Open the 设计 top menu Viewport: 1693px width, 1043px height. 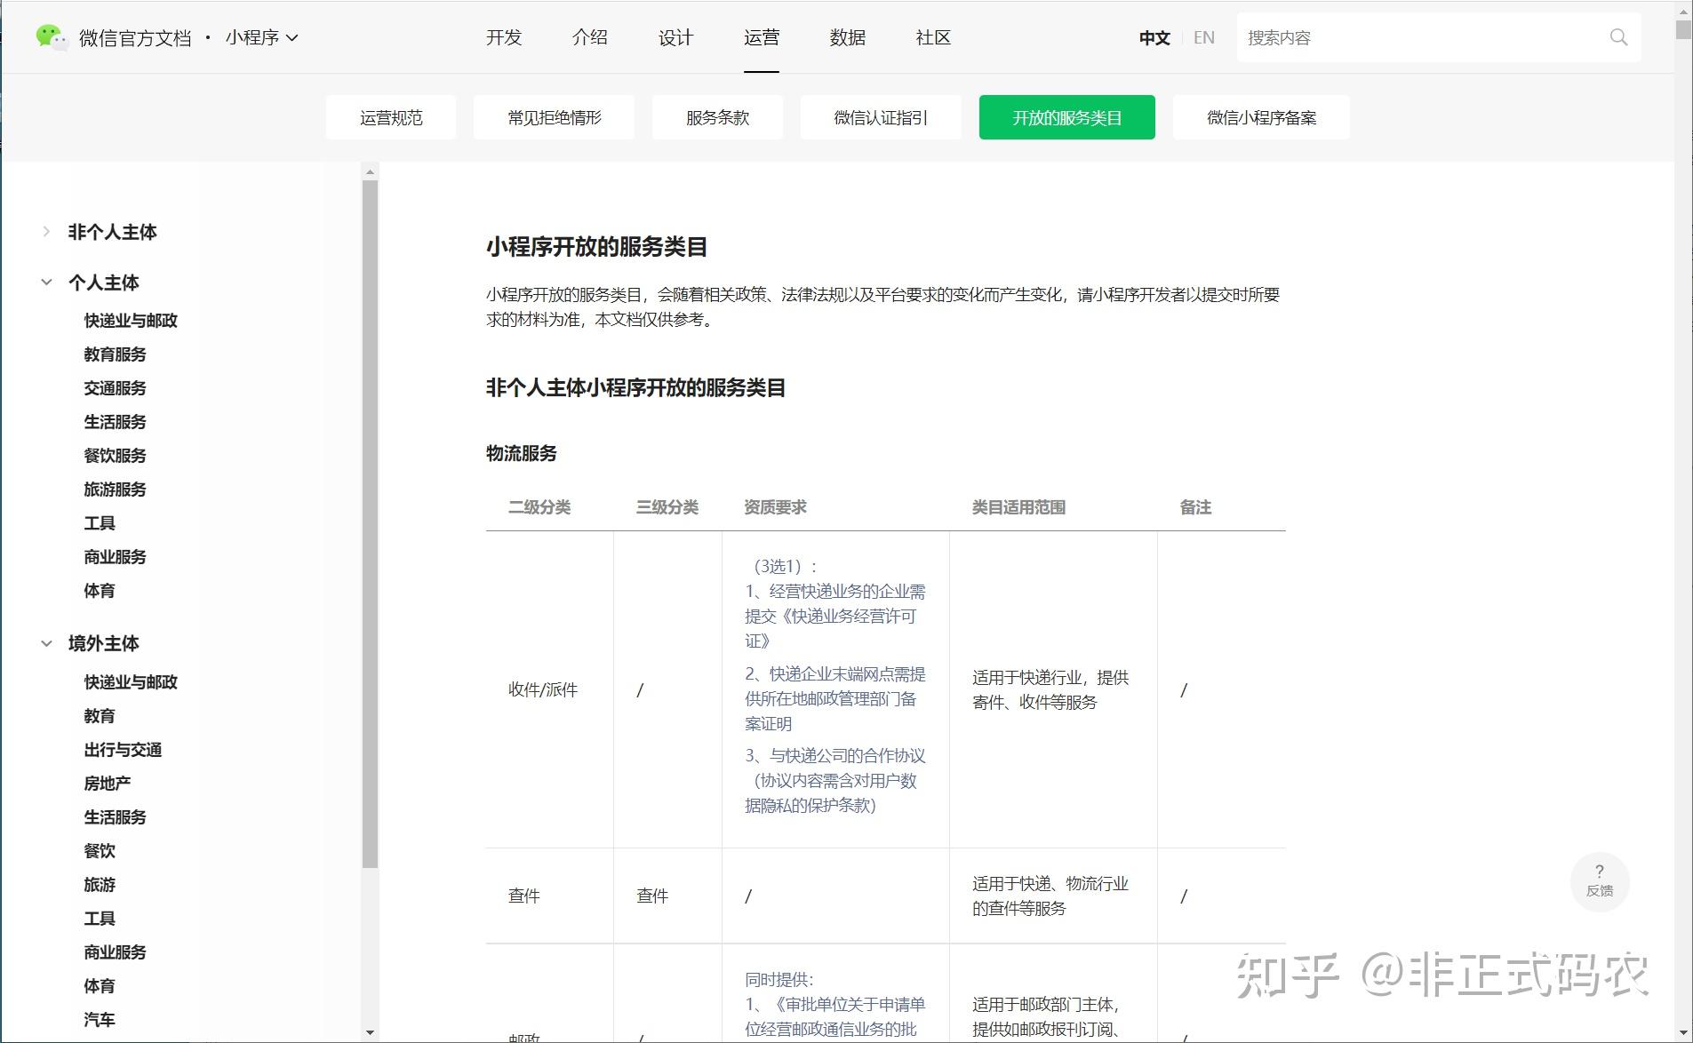[675, 37]
